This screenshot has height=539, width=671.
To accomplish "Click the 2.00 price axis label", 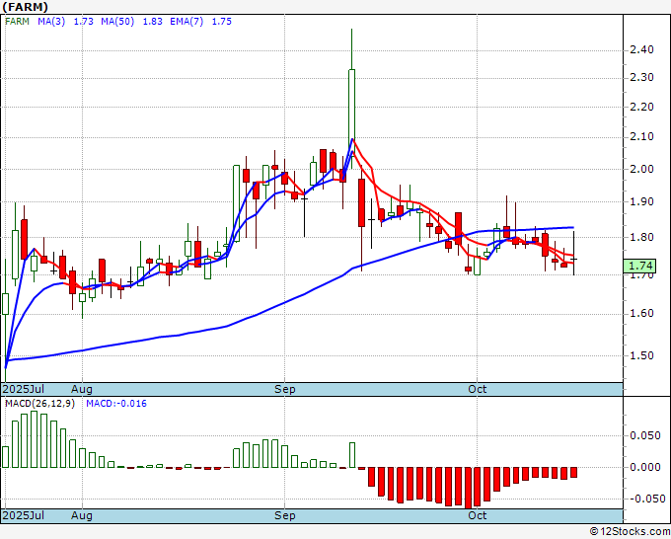I will pos(642,169).
